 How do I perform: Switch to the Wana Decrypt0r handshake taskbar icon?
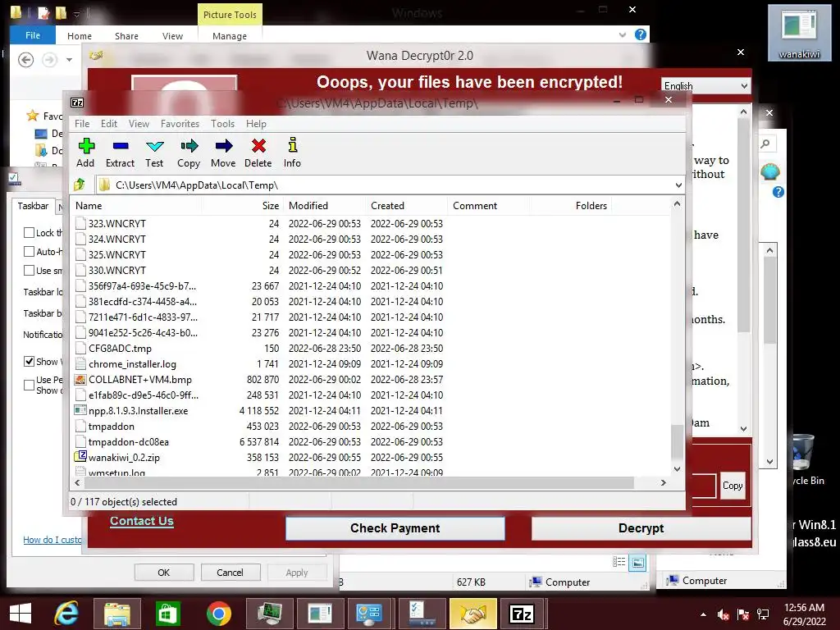click(473, 614)
